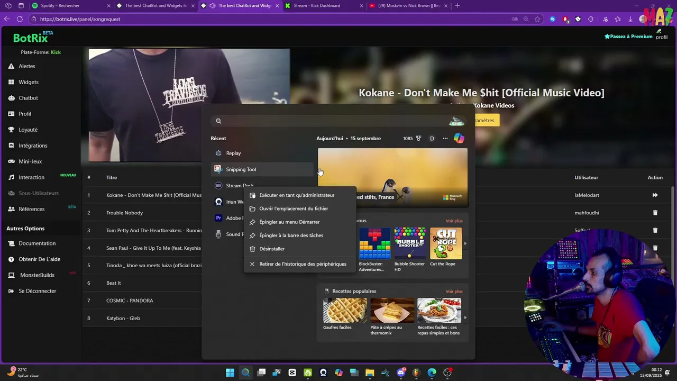Open Shazam browser extension
This screenshot has height=381, width=677.
pos(553,19)
